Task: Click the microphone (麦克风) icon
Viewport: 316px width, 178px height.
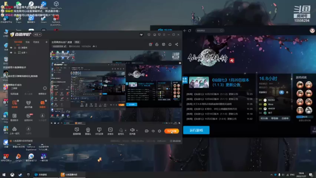Action: pos(121,131)
